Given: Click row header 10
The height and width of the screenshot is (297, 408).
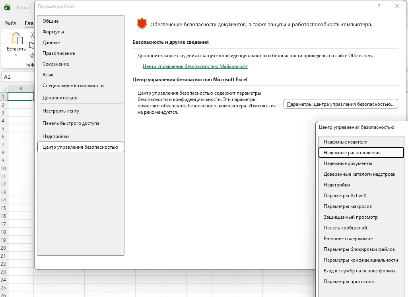Looking at the screenshot, I should (x=4, y=168).
